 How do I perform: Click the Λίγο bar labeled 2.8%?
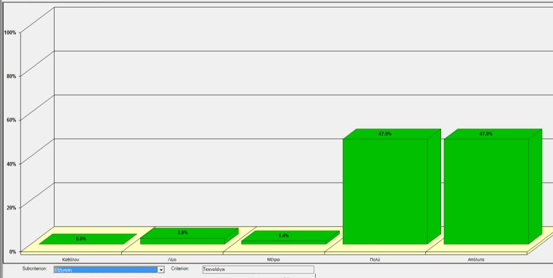[189, 236]
